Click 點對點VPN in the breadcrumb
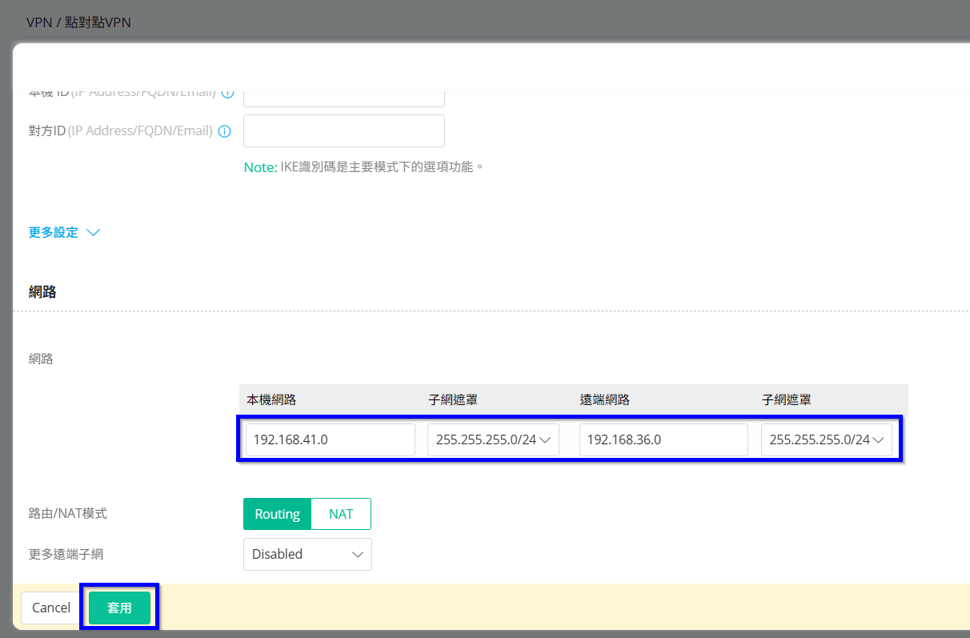This screenshot has width=970, height=638. click(x=98, y=22)
